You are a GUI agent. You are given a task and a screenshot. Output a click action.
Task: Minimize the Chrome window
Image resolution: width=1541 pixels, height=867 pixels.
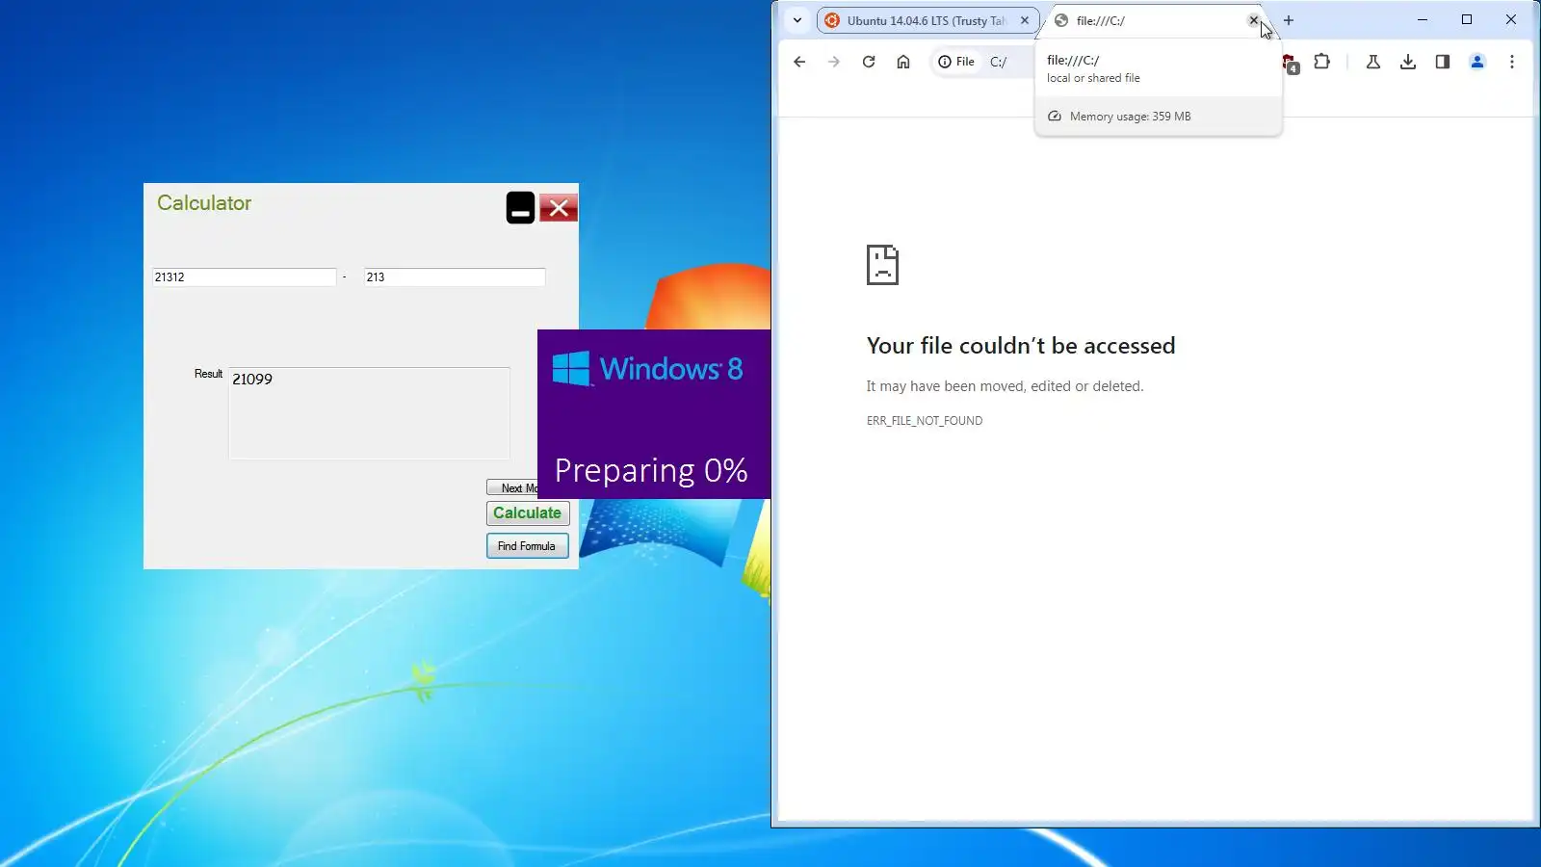(x=1423, y=19)
